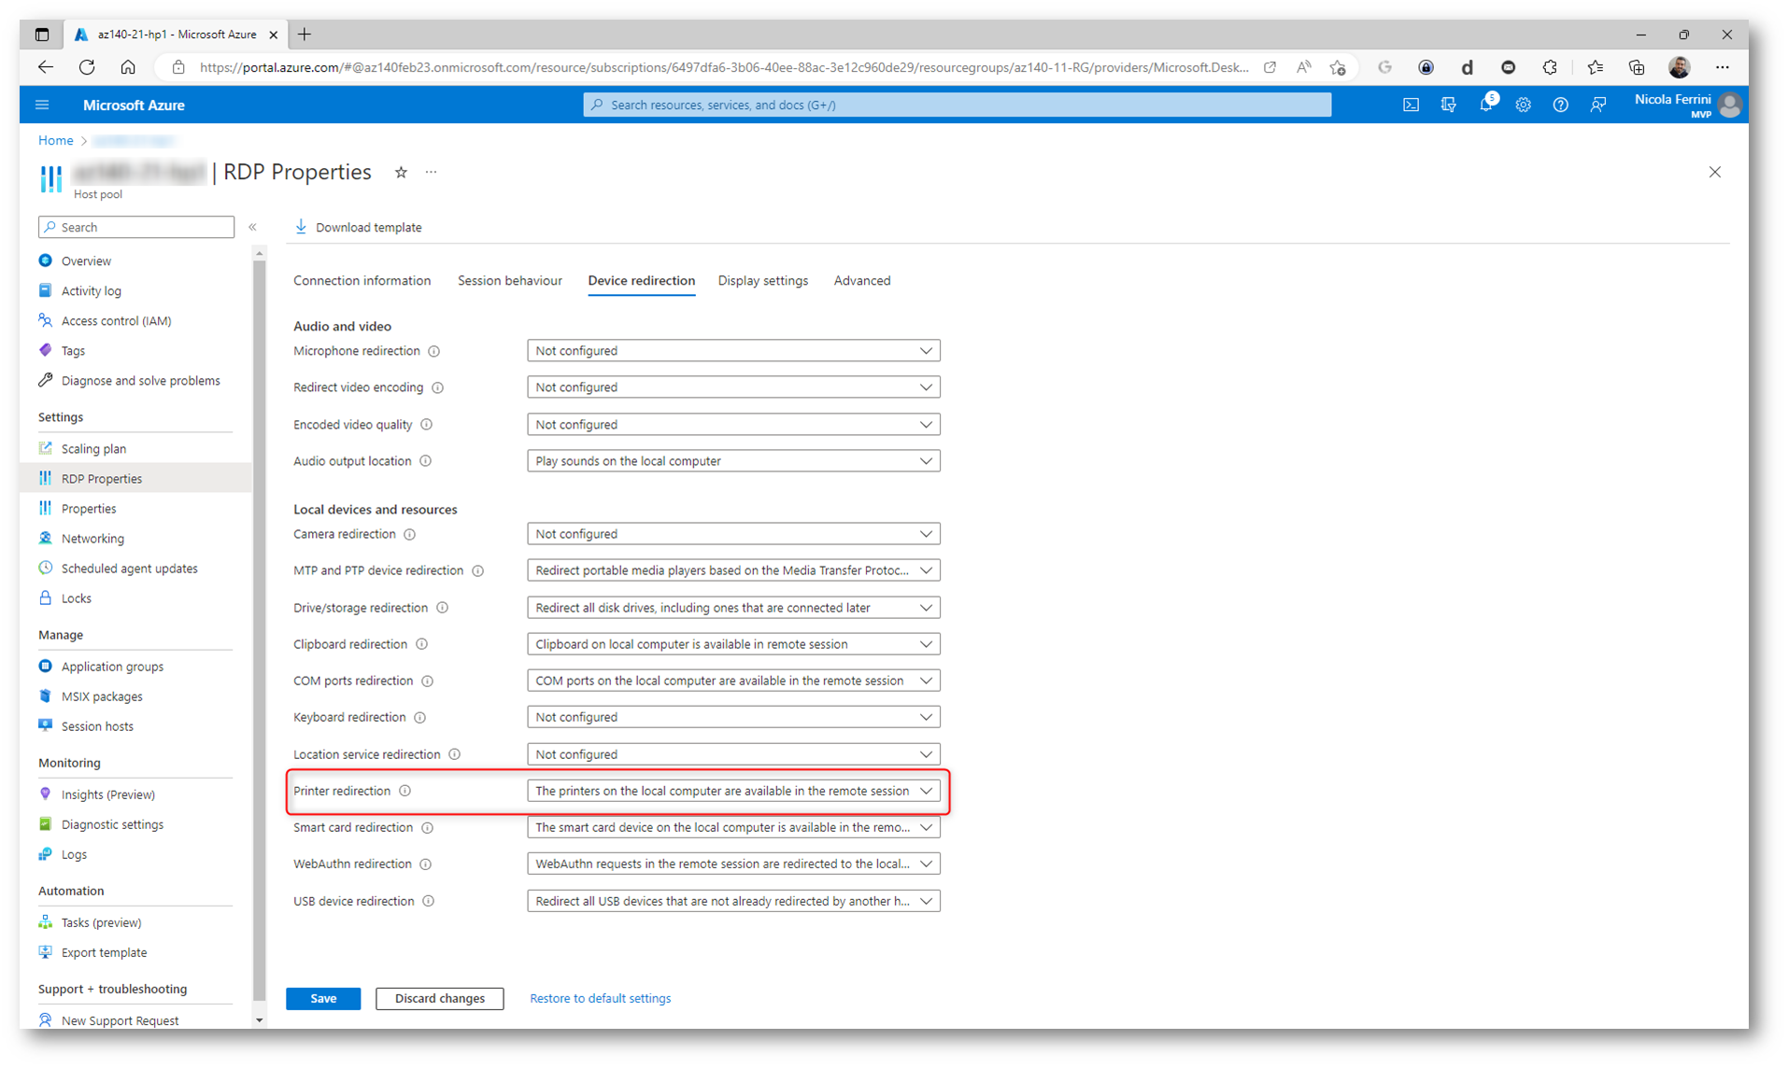Open the MTP and PTP device redirection dropdown
The width and height of the screenshot is (1788, 1068).
point(733,570)
